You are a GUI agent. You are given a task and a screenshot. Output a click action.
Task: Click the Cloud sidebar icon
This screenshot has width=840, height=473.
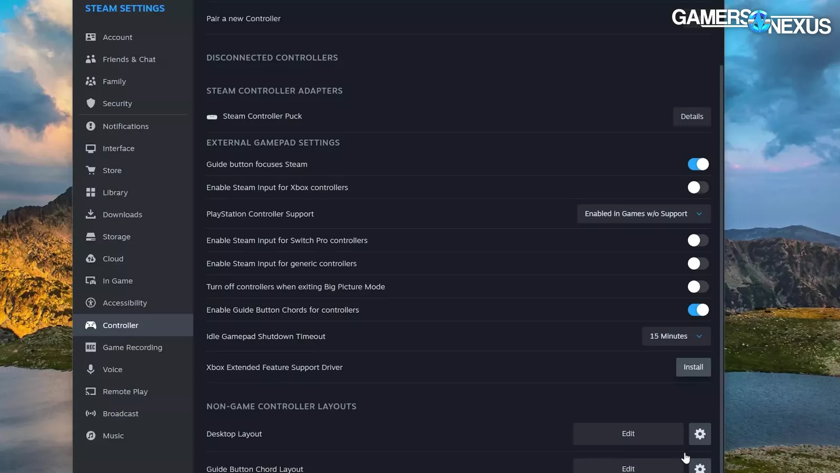tap(91, 259)
